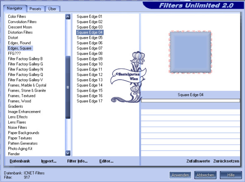Click Import... in the bottom bar
The height and width of the screenshot is (182, 245).
[x=49, y=161]
